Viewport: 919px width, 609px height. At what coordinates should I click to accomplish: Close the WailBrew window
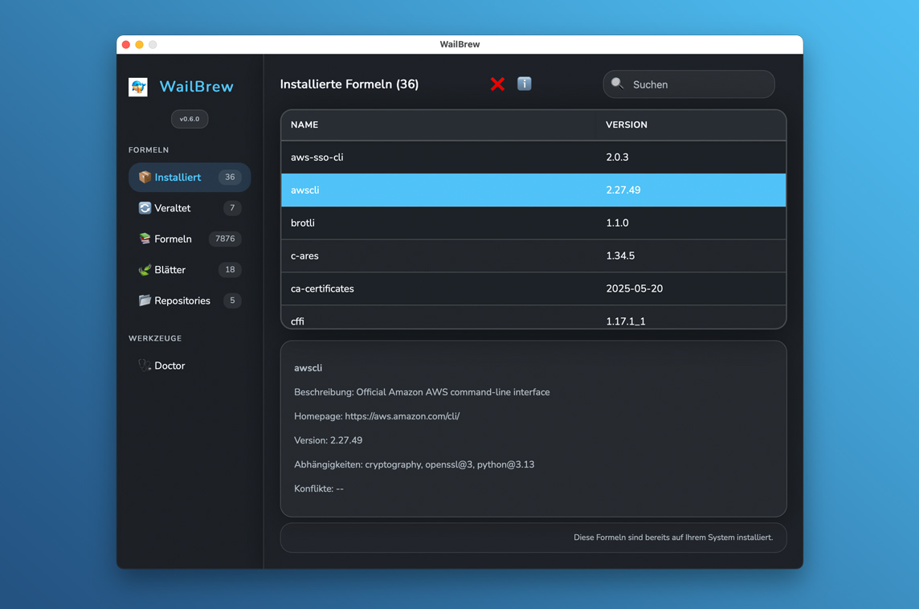click(126, 44)
